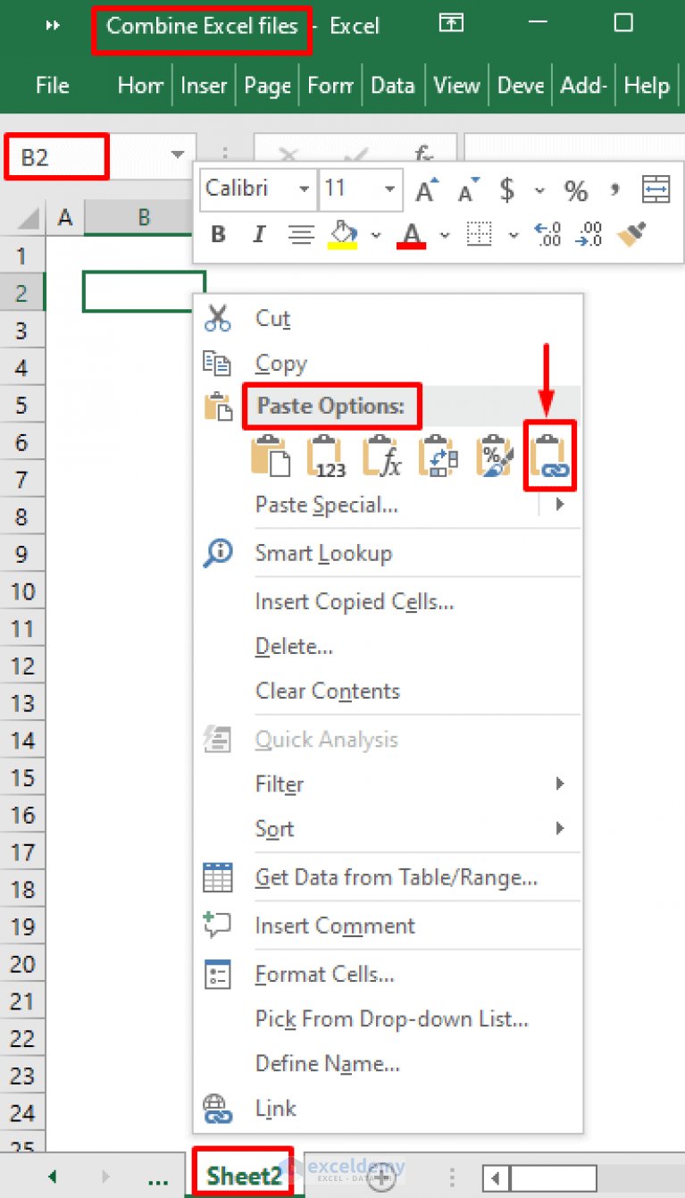Image resolution: width=685 pixels, height=1198 pixels.
Task: Expand the Name Box dropdown
Action: [x=180, y=155]
